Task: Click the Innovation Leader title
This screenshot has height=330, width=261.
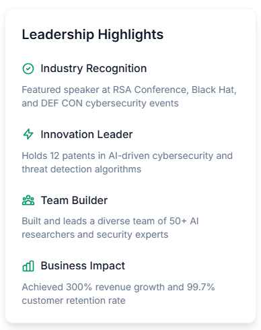Action: pos(87,134)
